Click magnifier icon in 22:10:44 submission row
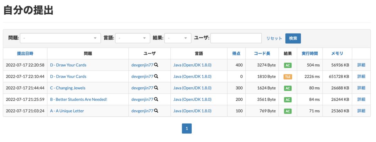 (156, 76)
